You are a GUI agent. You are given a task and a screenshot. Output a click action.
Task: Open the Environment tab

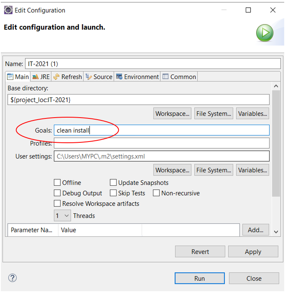(x=137, y=77)
